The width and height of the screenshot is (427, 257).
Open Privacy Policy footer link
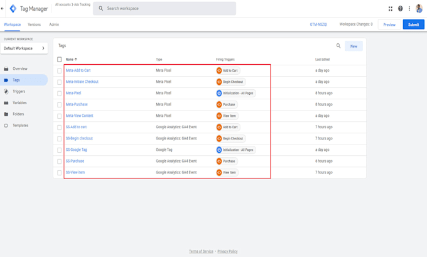click(x=227, y=251)
